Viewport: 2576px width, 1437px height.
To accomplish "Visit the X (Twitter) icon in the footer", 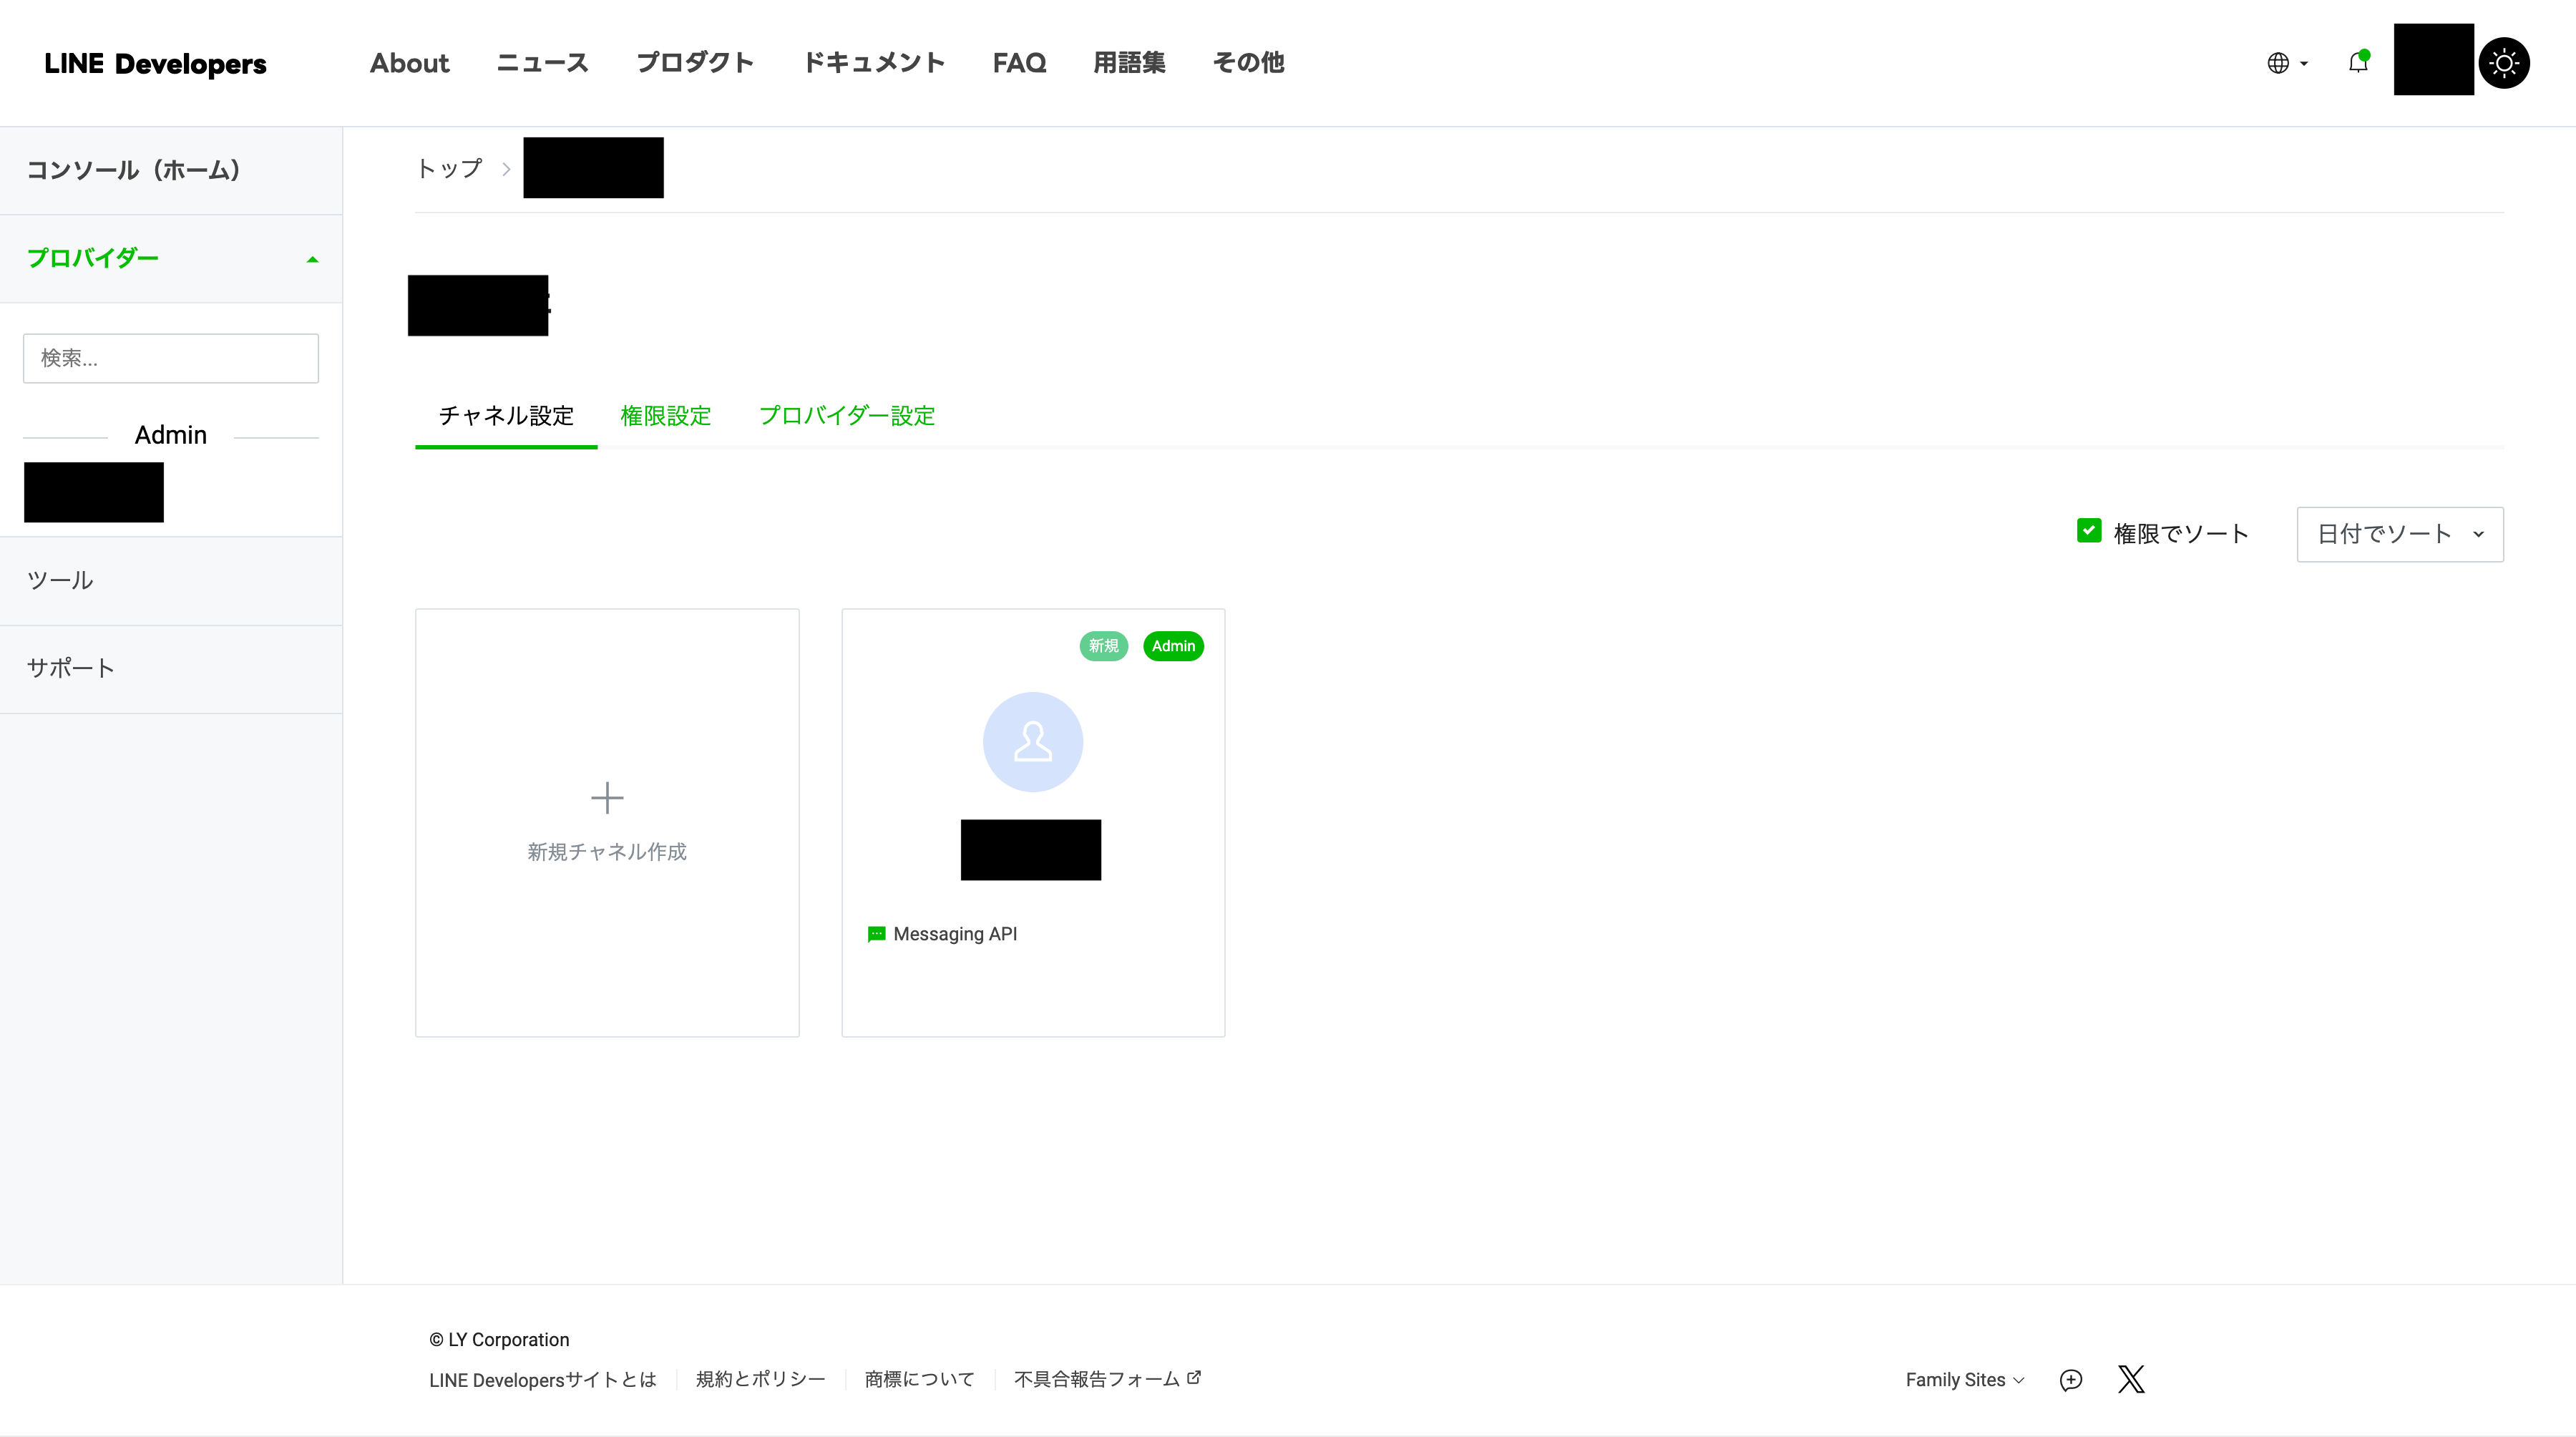I will 2132,1379.
